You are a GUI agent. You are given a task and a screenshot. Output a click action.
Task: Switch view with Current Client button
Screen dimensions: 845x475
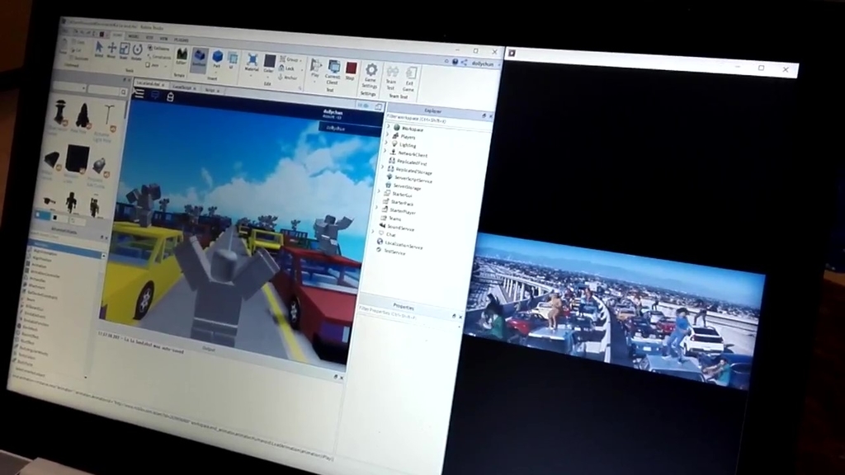tap(333, 73)
